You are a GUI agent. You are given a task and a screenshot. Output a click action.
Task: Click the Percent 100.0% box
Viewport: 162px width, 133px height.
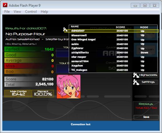point(43,93)
